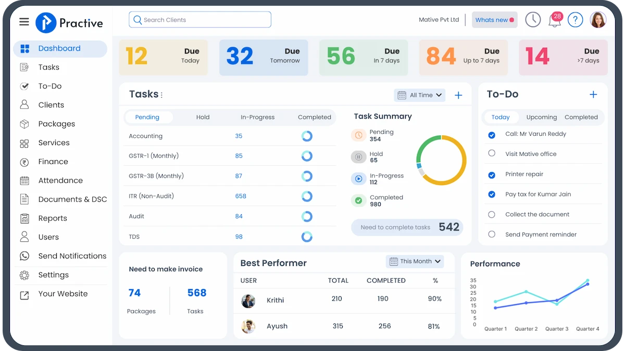Click the 'Whats new' button
Screen dimensions: 625x351
tap(494, 19)
